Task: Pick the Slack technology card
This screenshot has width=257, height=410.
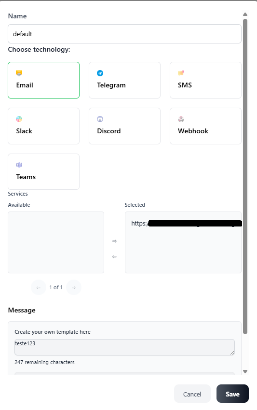Action: (x=43, y=126)
